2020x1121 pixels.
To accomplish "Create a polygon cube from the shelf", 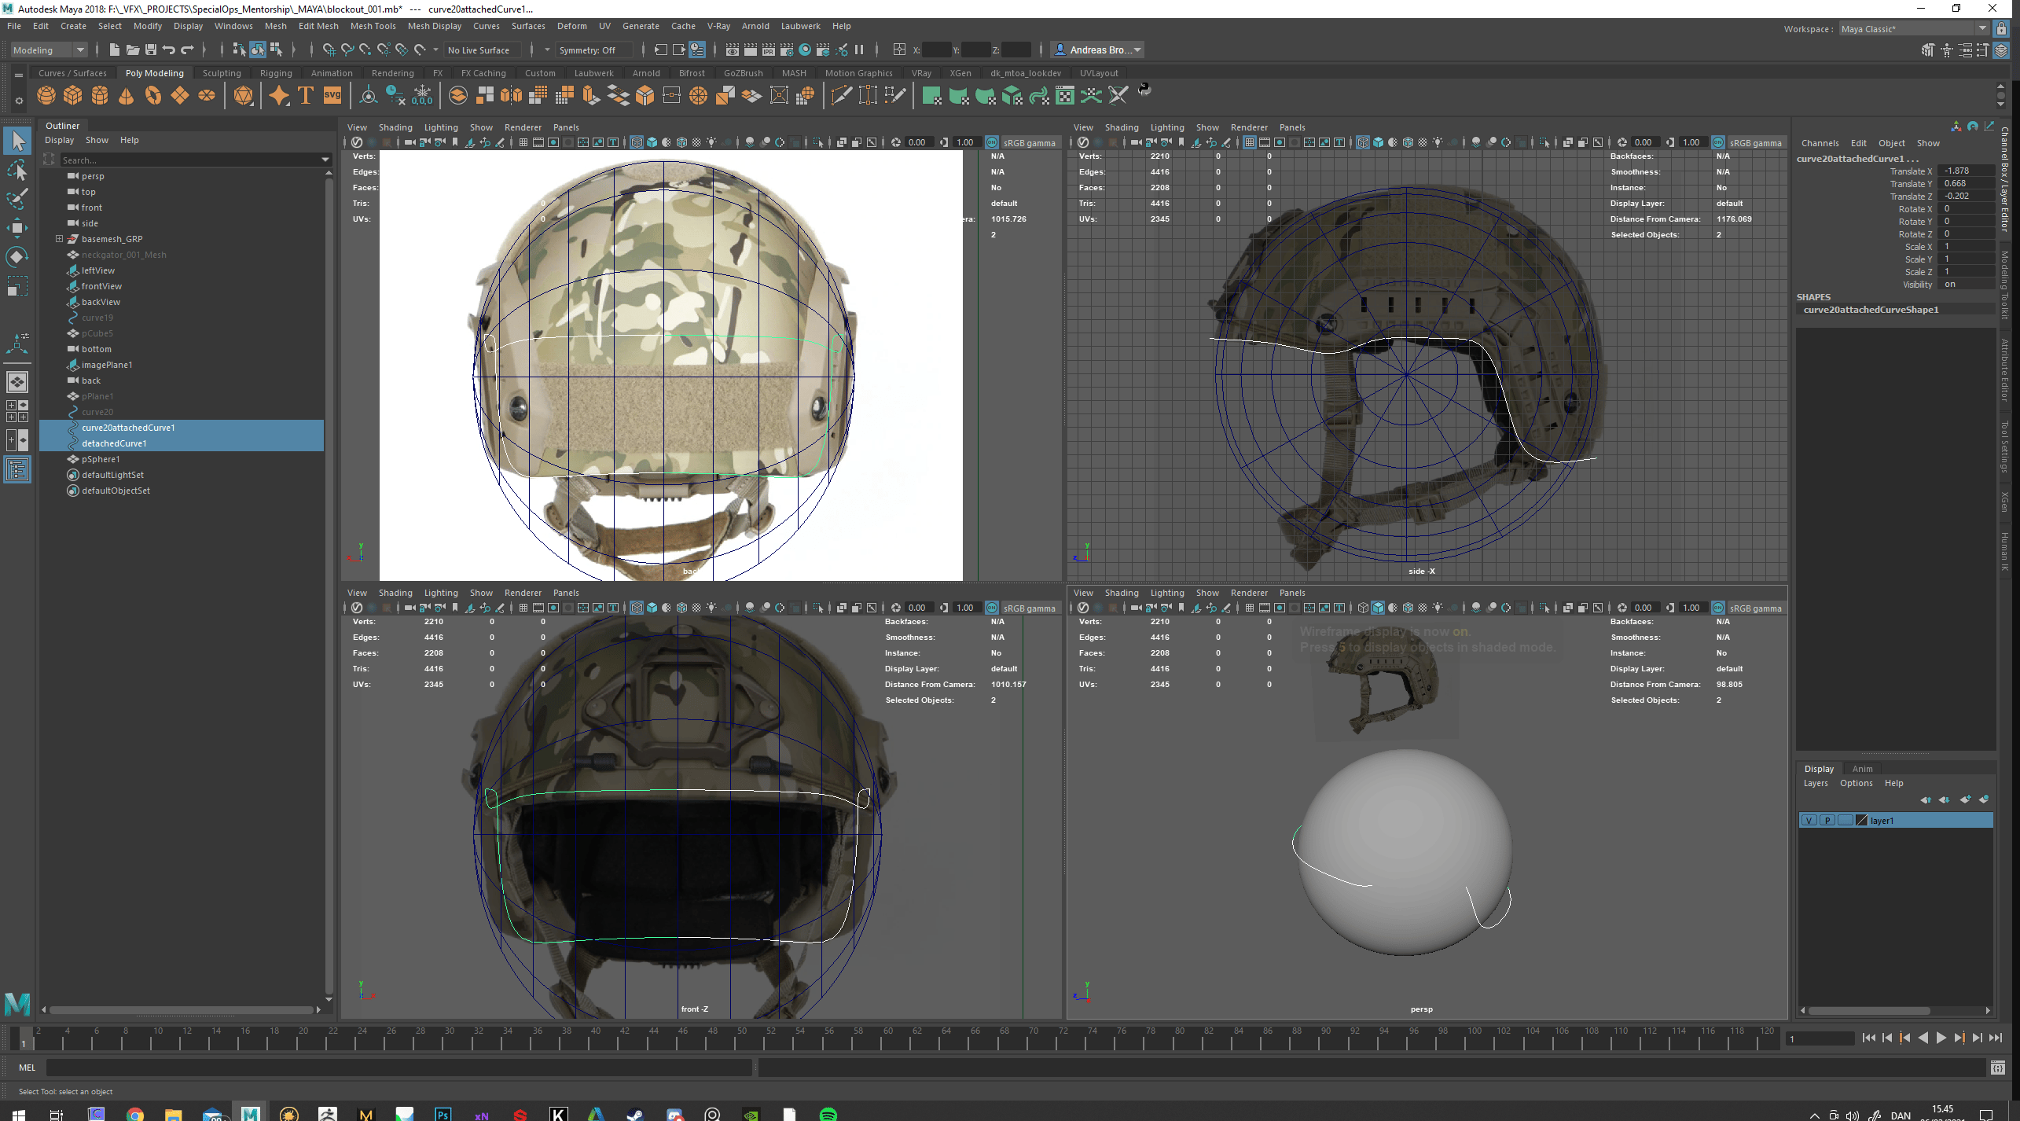I will click(73, 96).
